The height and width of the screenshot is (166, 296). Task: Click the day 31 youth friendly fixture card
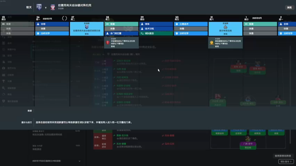coord(225,42)
